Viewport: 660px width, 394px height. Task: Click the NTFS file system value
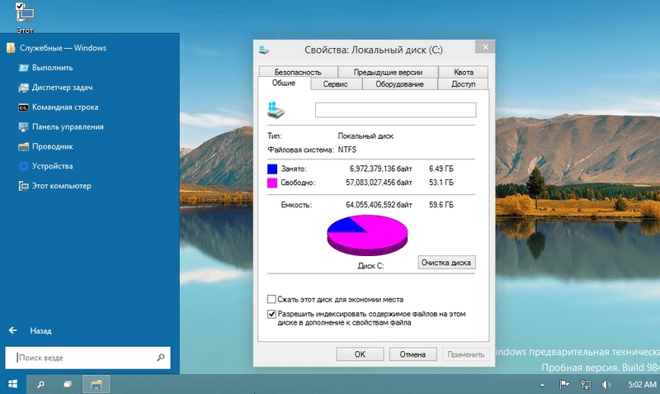[347, 150]
